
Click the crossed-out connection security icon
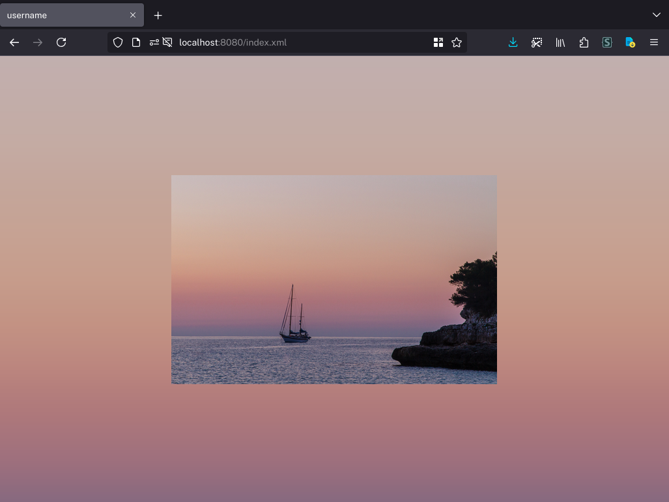coord(167,42)
